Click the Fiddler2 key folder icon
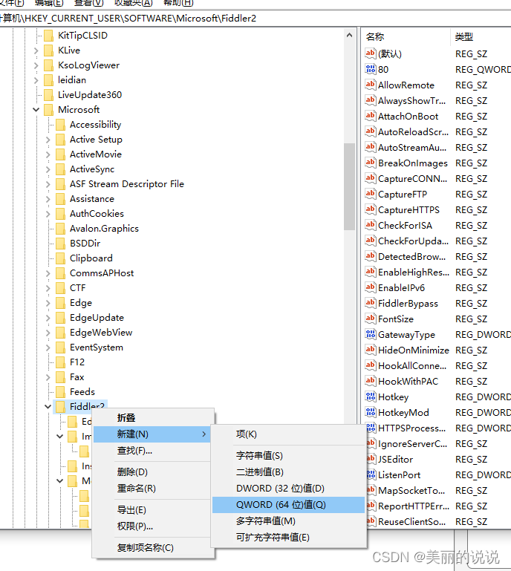The height and width of the screenshot is (571, 511). [x=60, y=406]
